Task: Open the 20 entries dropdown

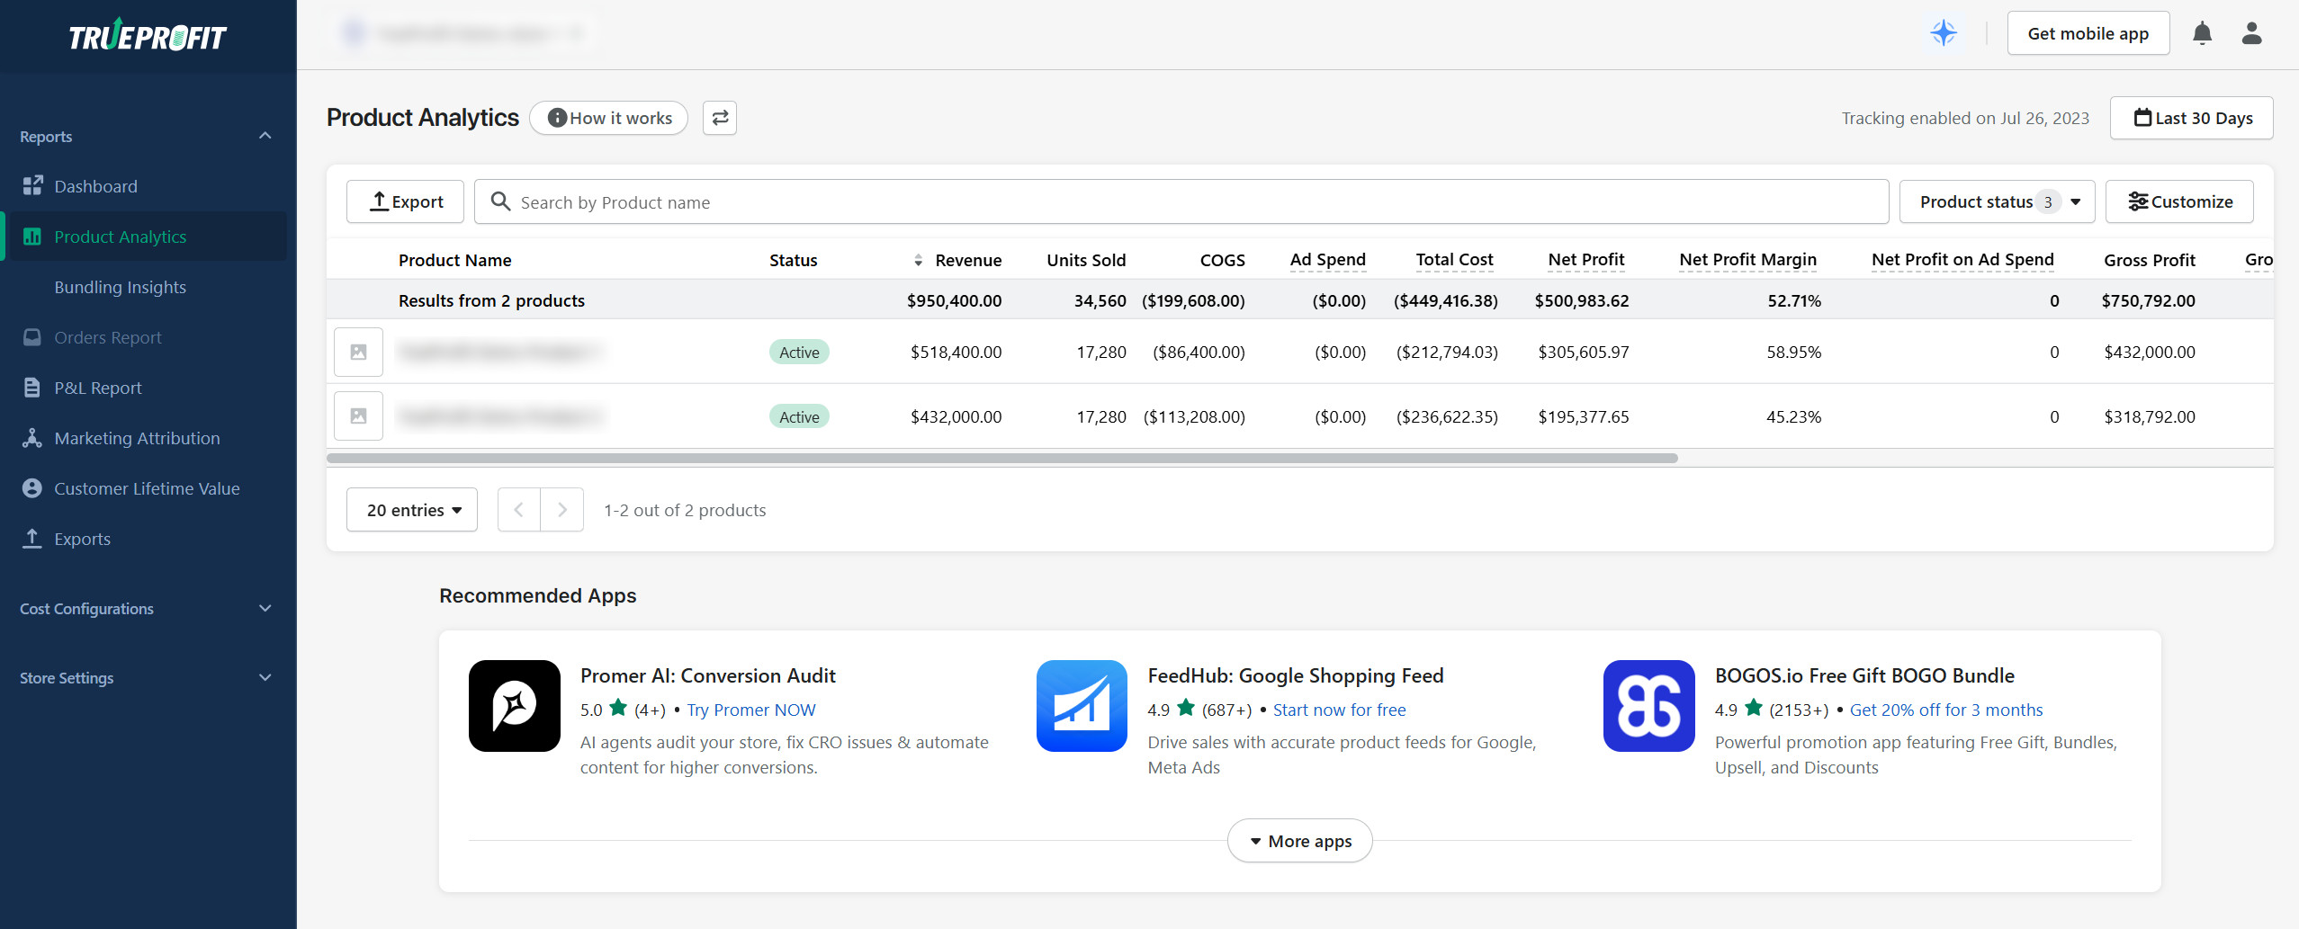Action: 411,509
